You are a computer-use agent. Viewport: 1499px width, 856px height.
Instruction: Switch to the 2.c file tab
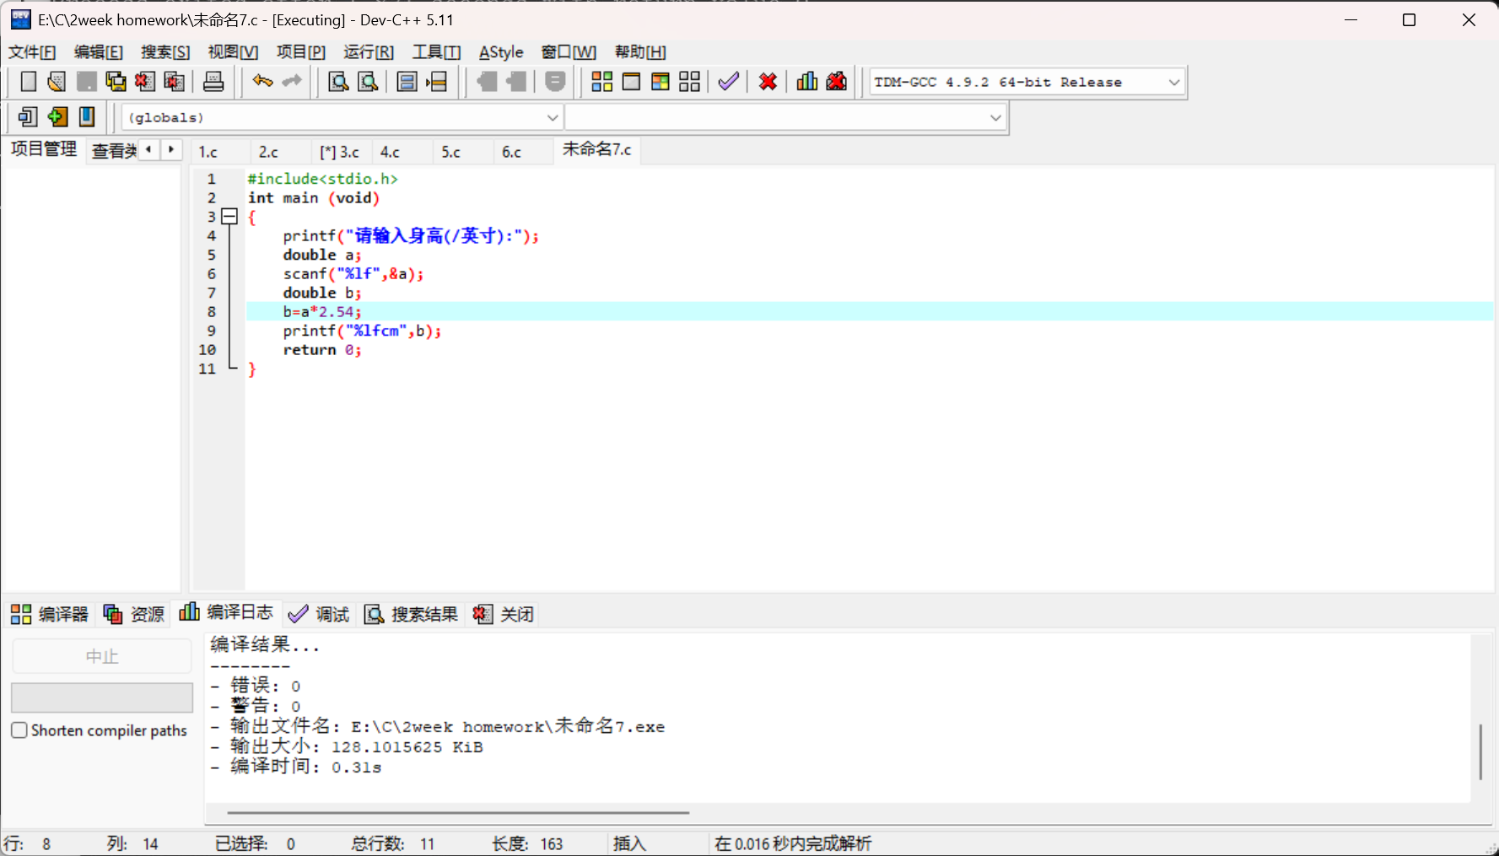pyautogui.click(x=268, y=152)
